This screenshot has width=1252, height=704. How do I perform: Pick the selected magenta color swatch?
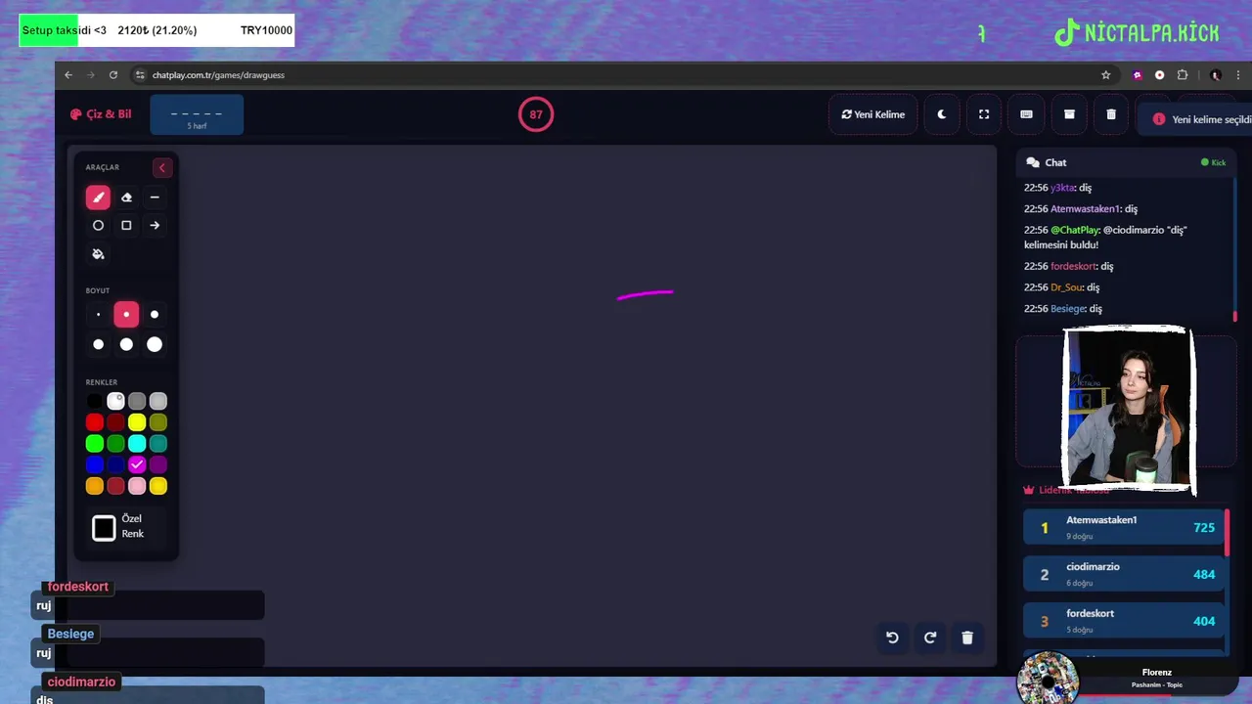137,464
